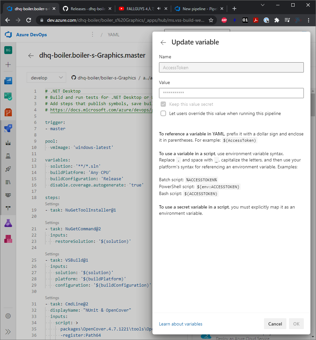
Task: Open Repos icon in sidebar
Action: coord(8,112)
